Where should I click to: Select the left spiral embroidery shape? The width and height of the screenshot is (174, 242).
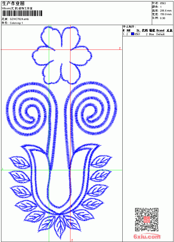(31, 109)
